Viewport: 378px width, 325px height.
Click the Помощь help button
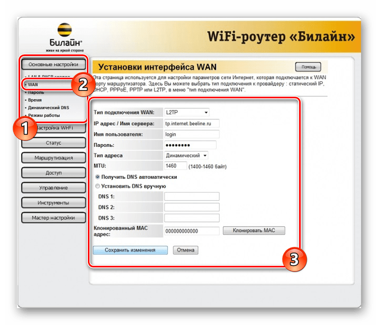pos(308,67)
